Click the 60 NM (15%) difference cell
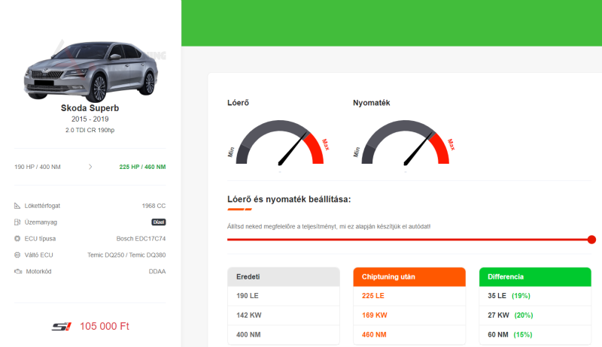 click(x=535, y=335)
